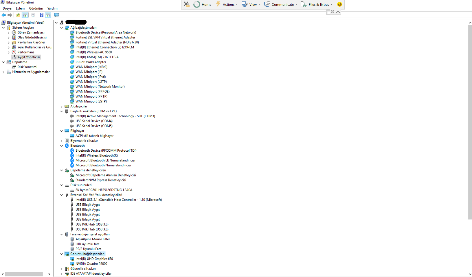The height and width of the screenshot is (277, 472).
Task: Select NVIDIA Quadro P2000 display adapter
Action: coord(91,264)
